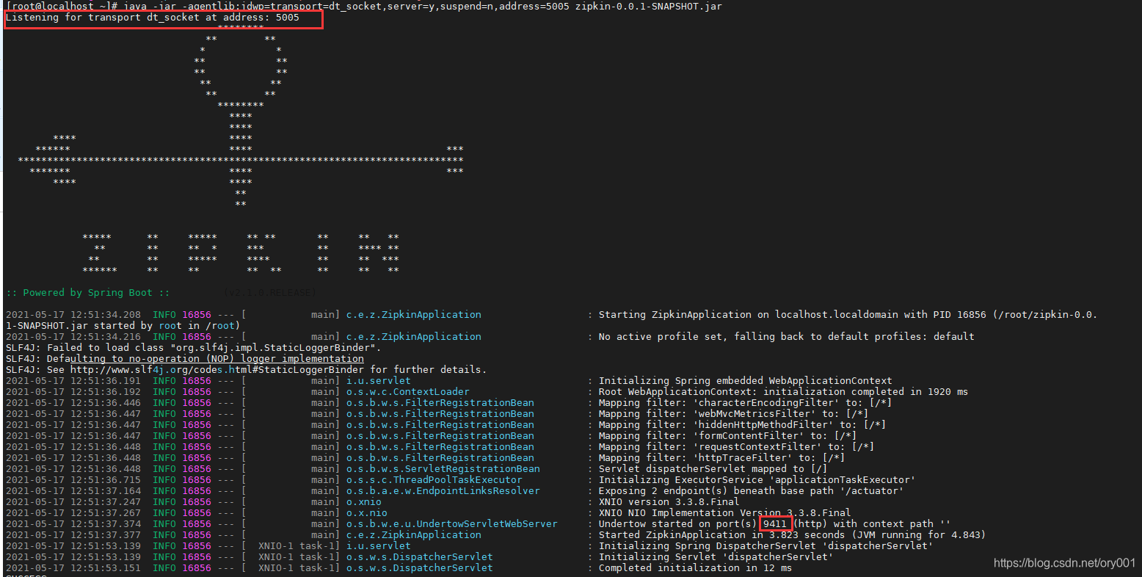Click logger name o.s.b.w.s.ServletRegistrationBean
The image size is (1142, 577).
click(x=443, y=468)
